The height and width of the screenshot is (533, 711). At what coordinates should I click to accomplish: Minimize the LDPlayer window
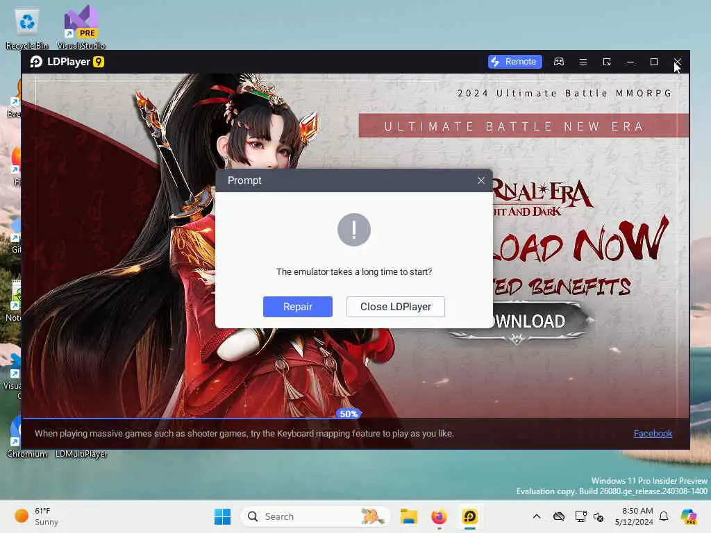(x=630, y=62)
